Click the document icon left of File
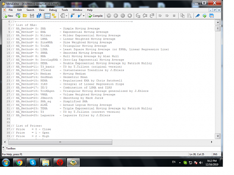 [x=4, y=10]
